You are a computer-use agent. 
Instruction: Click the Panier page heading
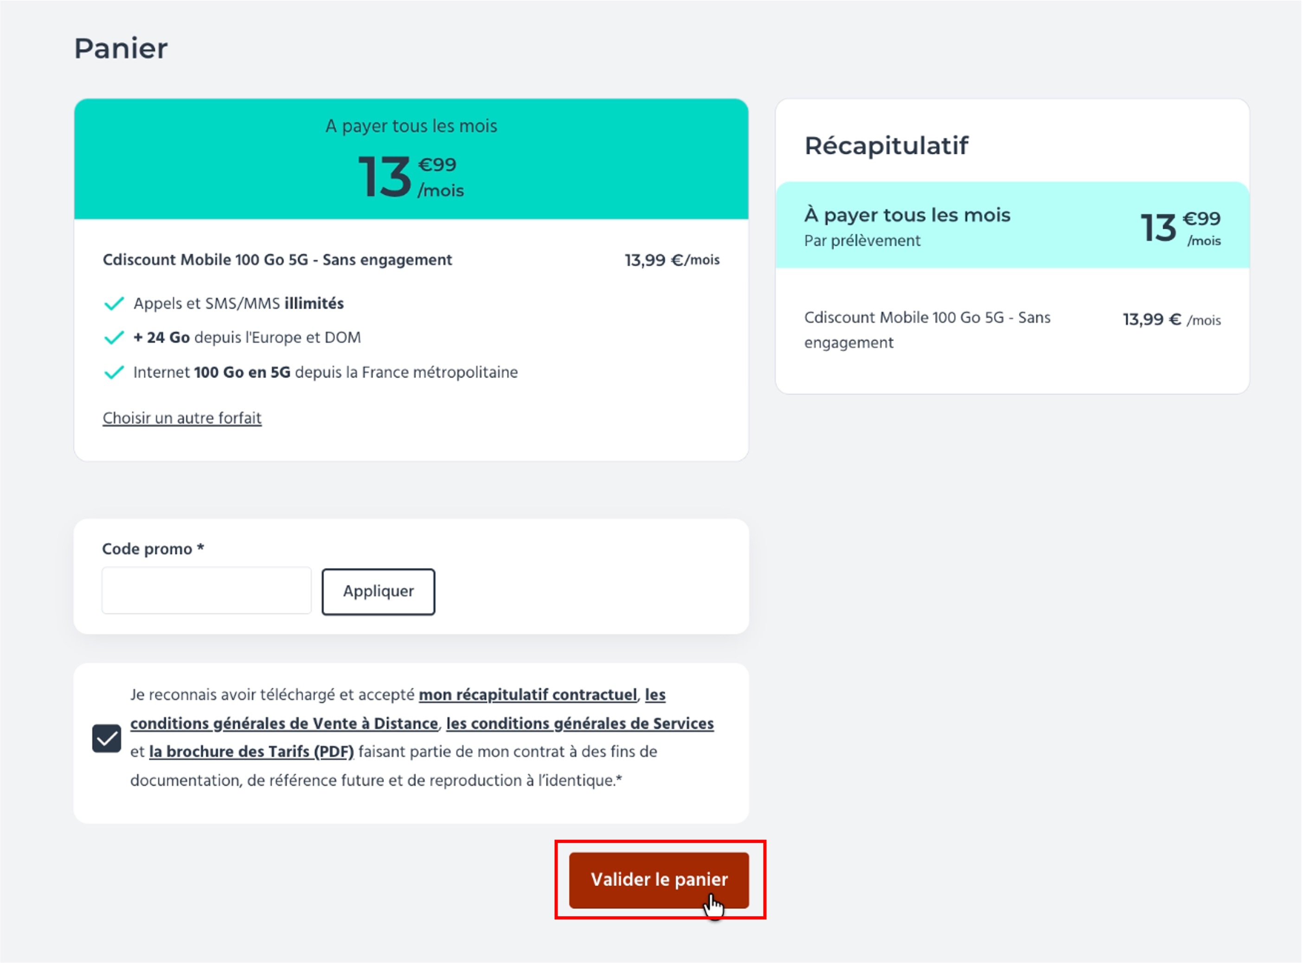(121, 48)
